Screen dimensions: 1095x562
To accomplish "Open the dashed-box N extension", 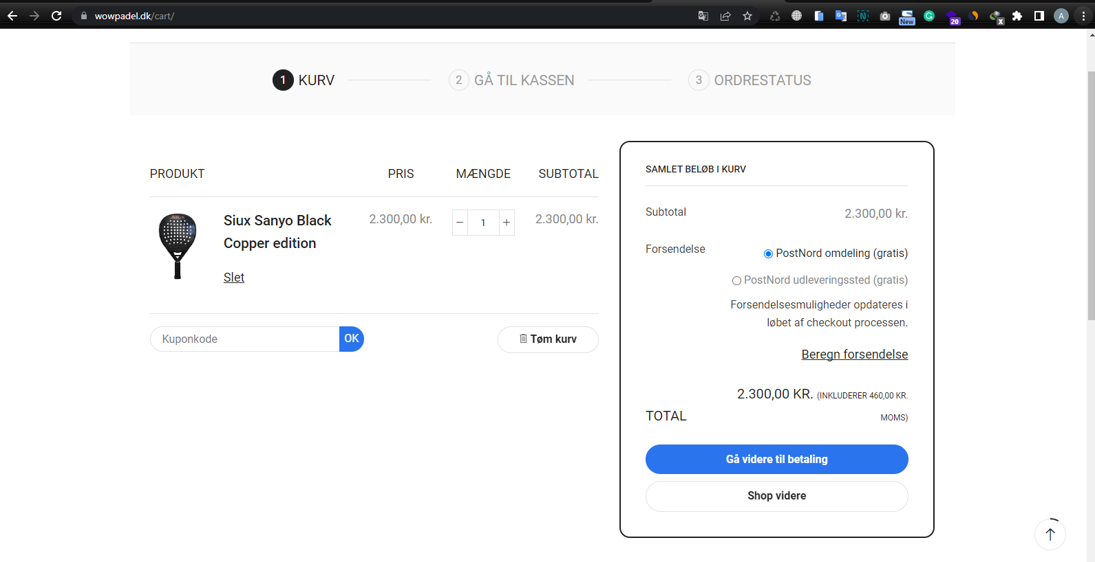I will pos(863,16).
